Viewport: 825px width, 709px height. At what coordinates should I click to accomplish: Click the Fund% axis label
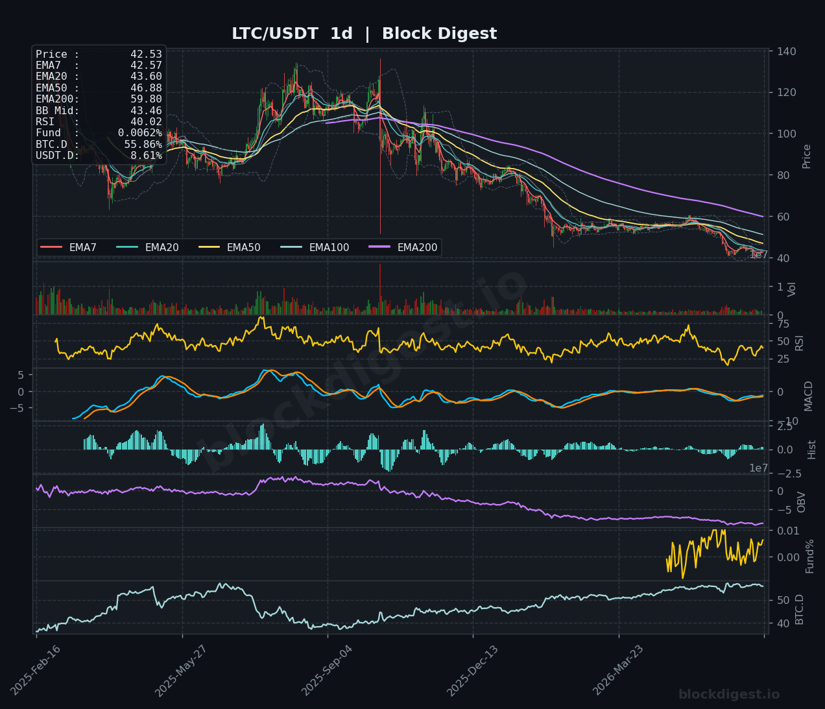pyautogui.click(x=810, y=556)
